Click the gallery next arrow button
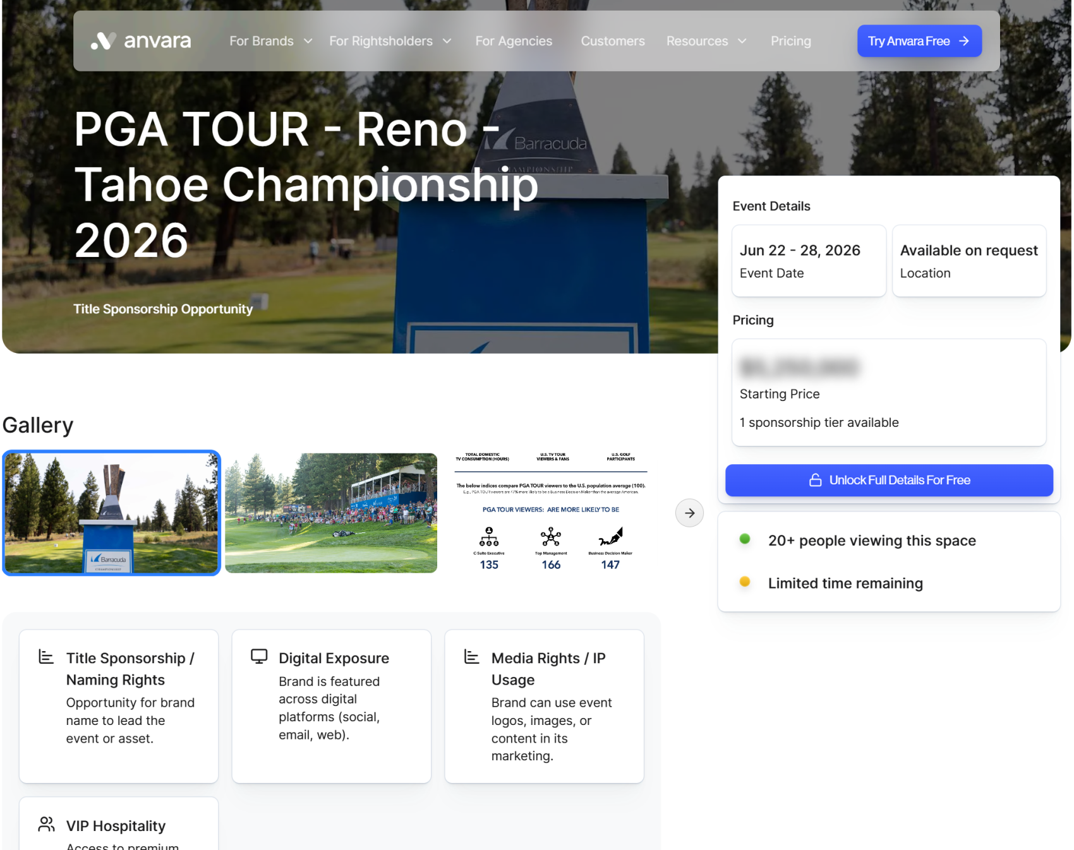 (689, 513)
